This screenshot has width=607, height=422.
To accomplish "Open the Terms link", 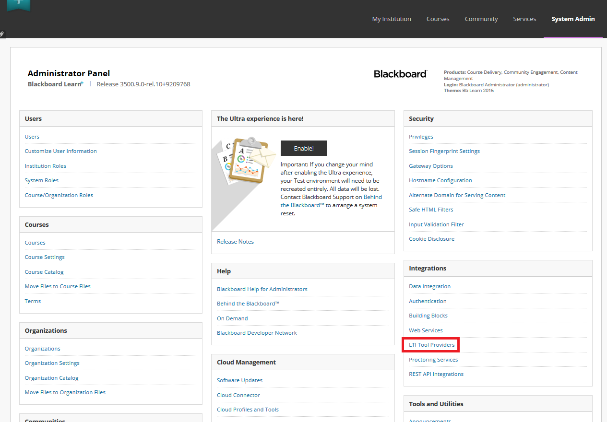I will 33,301.
